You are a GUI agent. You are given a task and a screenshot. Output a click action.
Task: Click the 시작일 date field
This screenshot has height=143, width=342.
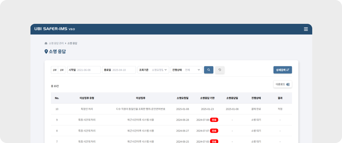click(x=84, y=70)
